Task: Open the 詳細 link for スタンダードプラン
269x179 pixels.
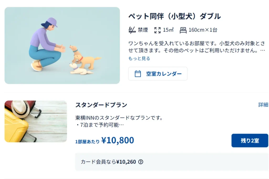Action: [x=263, y=105]
